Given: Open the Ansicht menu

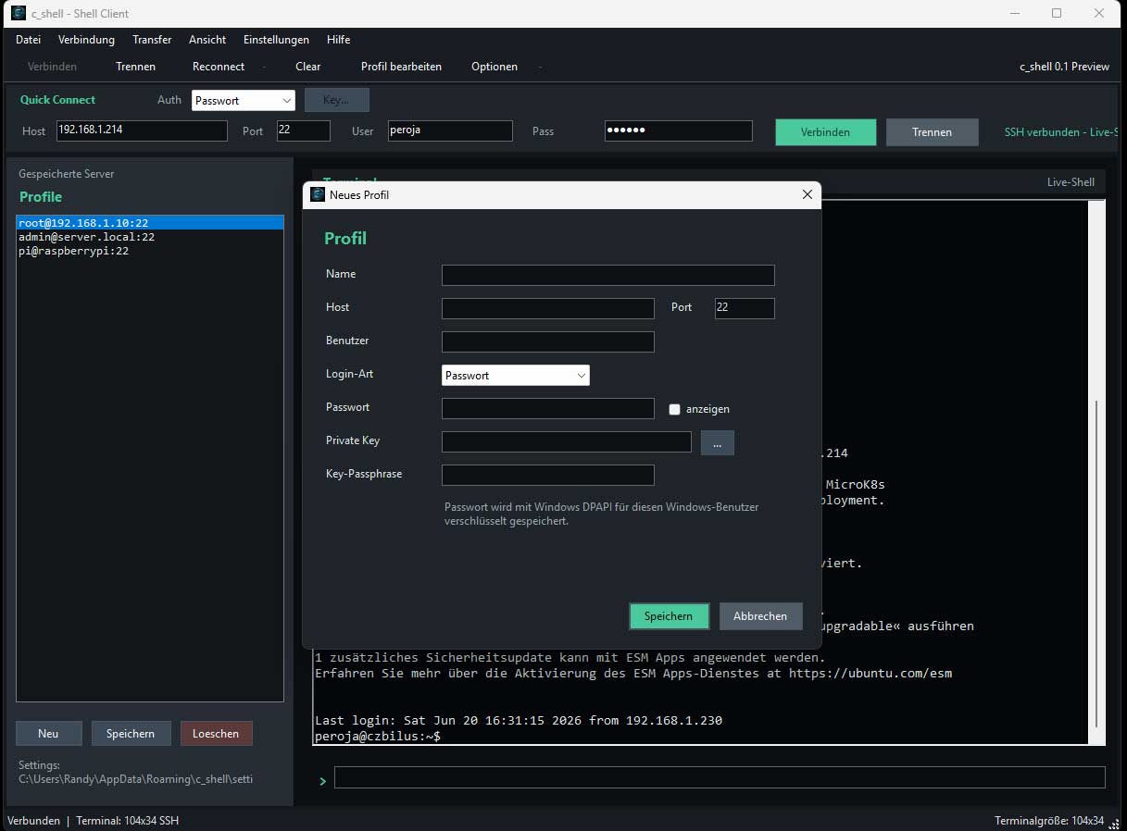Looking at the screenshot, I should (x=207, y=40).
